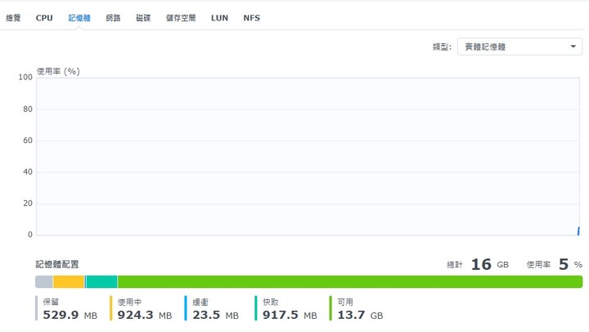Click the 60 tick on the usage axis

(x=28, y=141)
